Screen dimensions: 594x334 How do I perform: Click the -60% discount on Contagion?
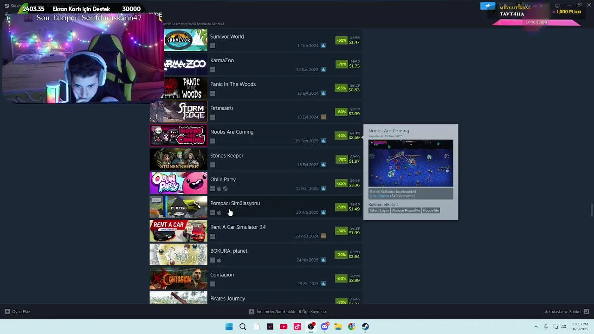tap(342, 278)
